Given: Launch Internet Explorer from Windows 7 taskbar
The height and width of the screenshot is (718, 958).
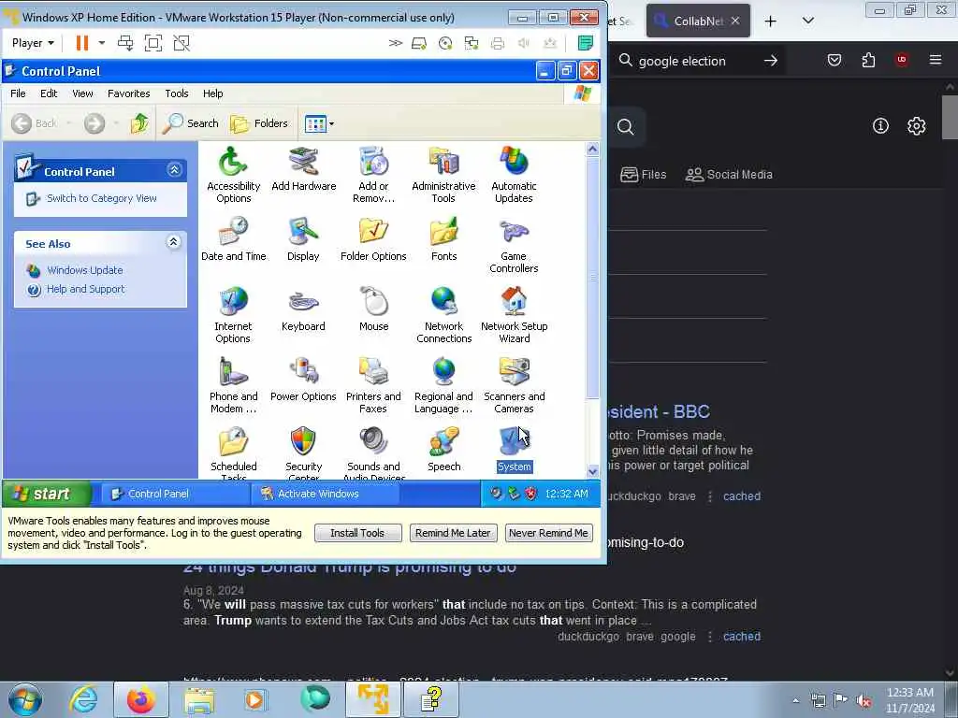Looking at the screenshot, I should tap(82, 699).
